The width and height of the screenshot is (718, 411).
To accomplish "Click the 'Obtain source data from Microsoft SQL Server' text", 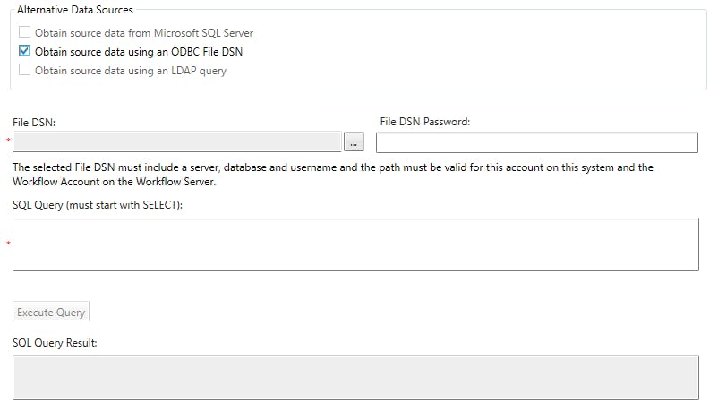I will click(x=144, y=33).
